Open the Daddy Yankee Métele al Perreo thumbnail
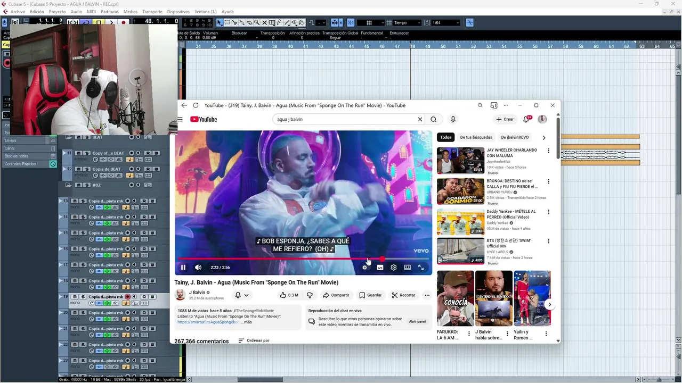Screen dimensions: 682x383 click(460, 222)
